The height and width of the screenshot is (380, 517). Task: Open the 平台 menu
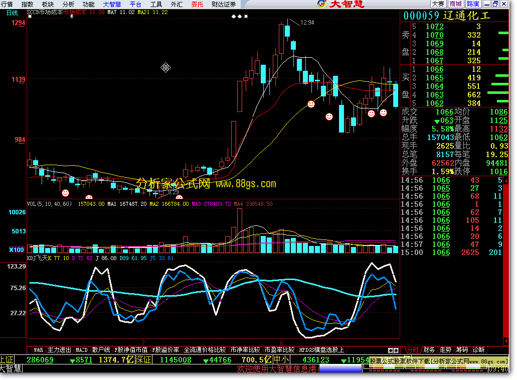(x=135, y=5)
